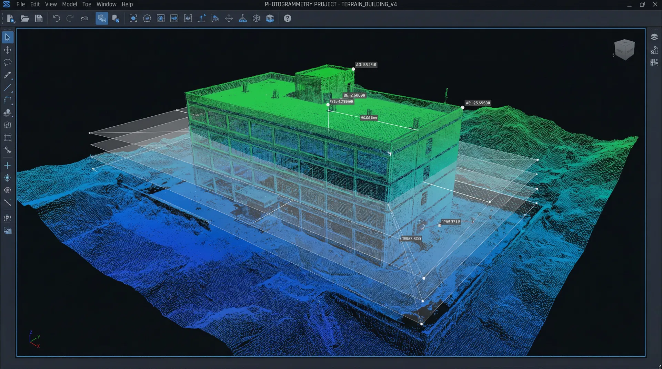Open the Model menu

coord(69,4)
